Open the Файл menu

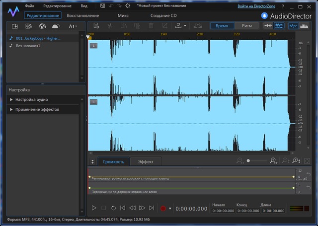[x=29, y=6]
